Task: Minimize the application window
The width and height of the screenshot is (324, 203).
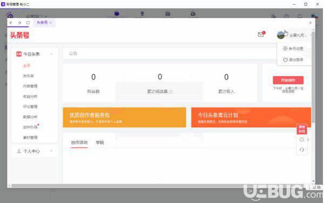Action: point(294,4)
